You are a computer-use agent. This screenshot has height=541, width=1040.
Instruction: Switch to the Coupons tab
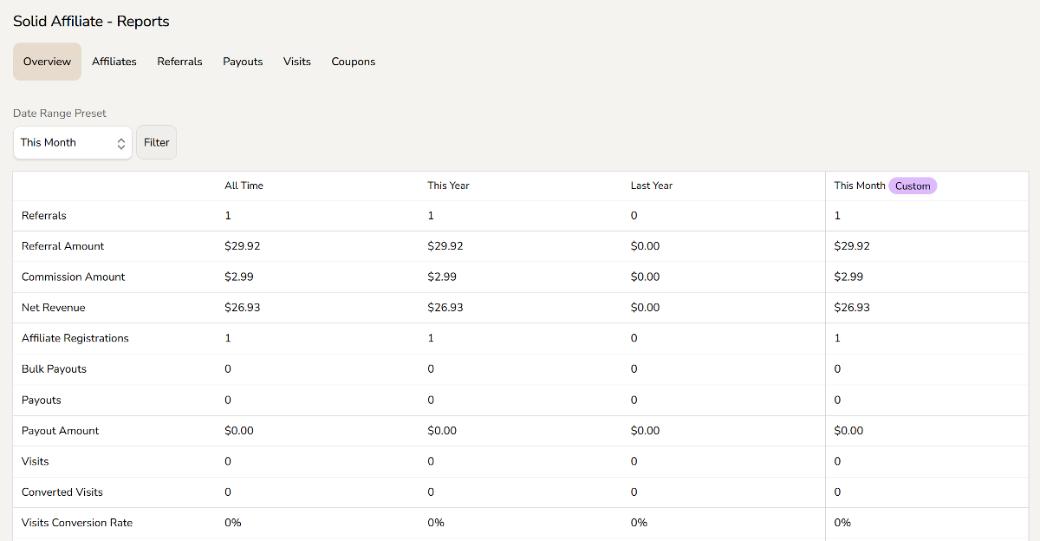click(353, 62)
